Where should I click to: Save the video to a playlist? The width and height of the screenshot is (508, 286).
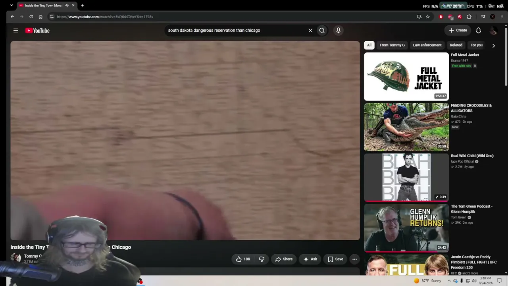click(x=335, y=259)
